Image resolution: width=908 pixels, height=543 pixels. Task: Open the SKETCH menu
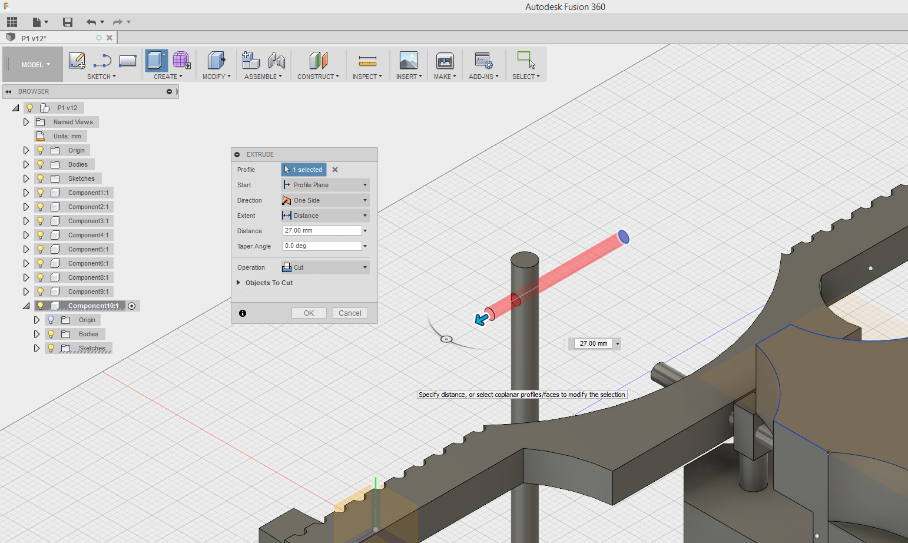(x=101, y=77)
